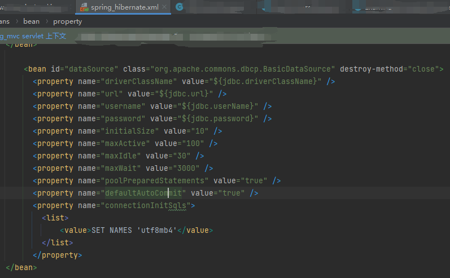Click the opening <list> tag
450x278 pixels.
pos(55,218)
